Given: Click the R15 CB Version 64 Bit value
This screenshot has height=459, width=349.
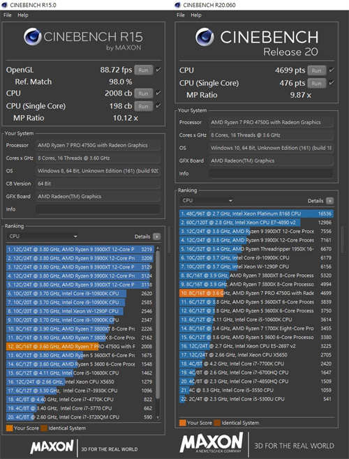Looking at the screenshot, I should point(98,183).
